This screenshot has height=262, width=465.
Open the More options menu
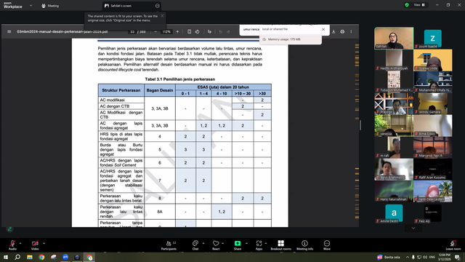[327, 245]
